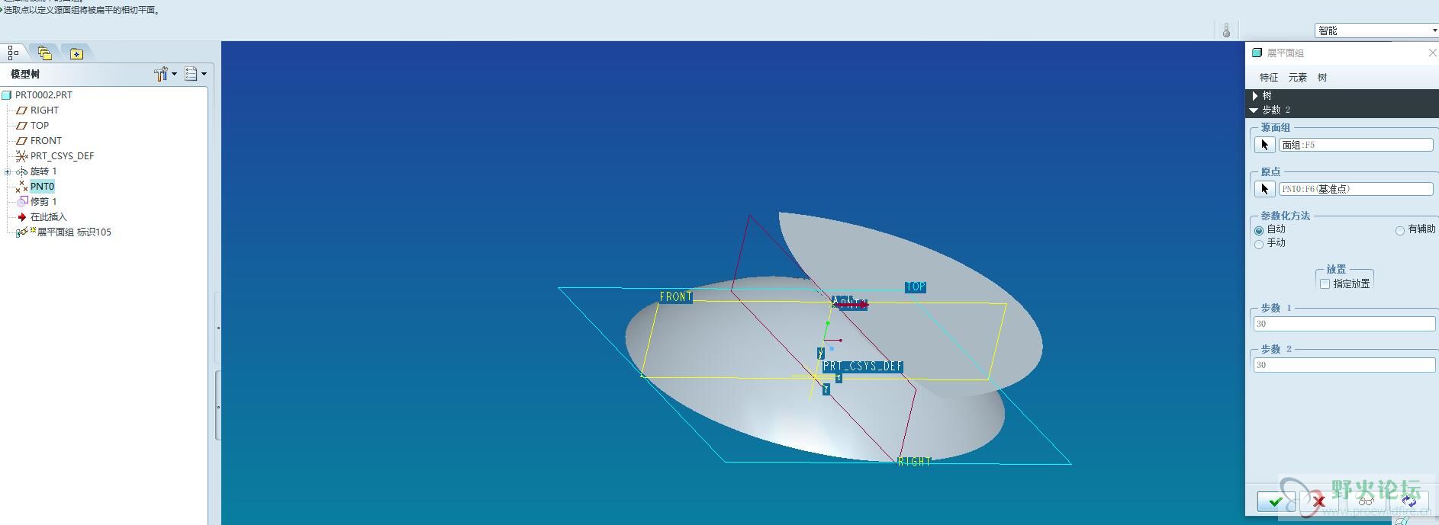Expand the 旋转 1 feature node
The height and width of the screenshot is (525, 1439).
coord(8,171)
